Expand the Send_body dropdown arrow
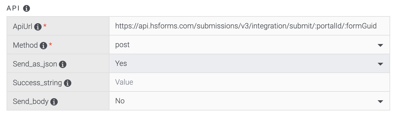399x117 pixels. click(x=380, y=102)
